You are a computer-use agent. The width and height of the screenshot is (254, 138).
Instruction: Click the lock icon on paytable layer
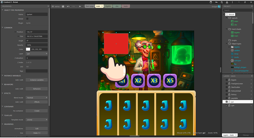pos(229,98)
